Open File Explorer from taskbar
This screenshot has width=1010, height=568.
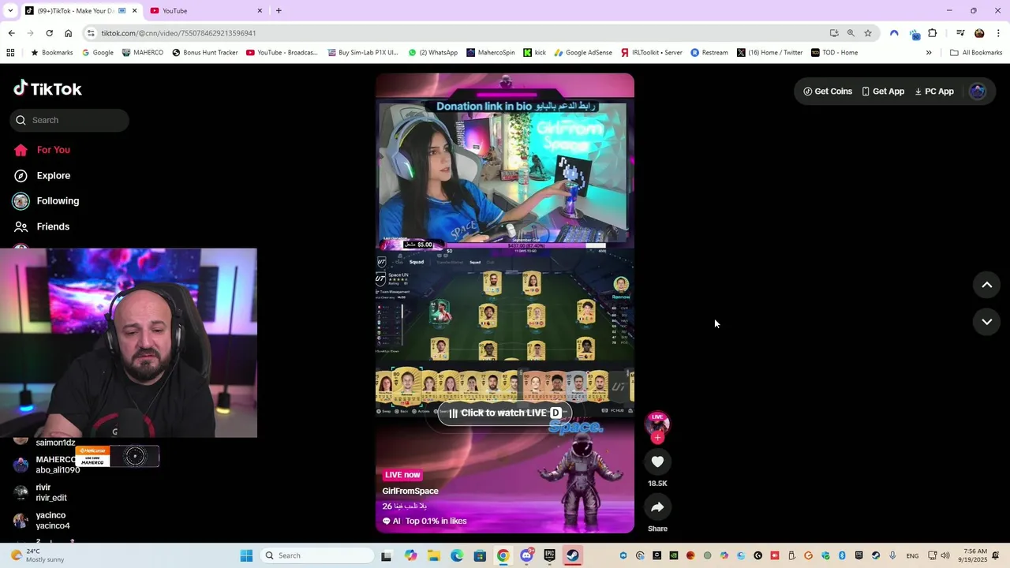point(434,555)
